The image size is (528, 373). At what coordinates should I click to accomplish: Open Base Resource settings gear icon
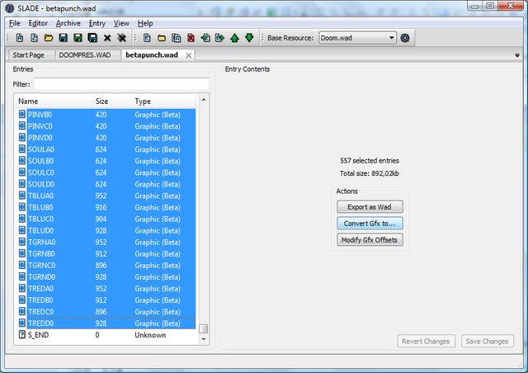click(x=405, y=38)
